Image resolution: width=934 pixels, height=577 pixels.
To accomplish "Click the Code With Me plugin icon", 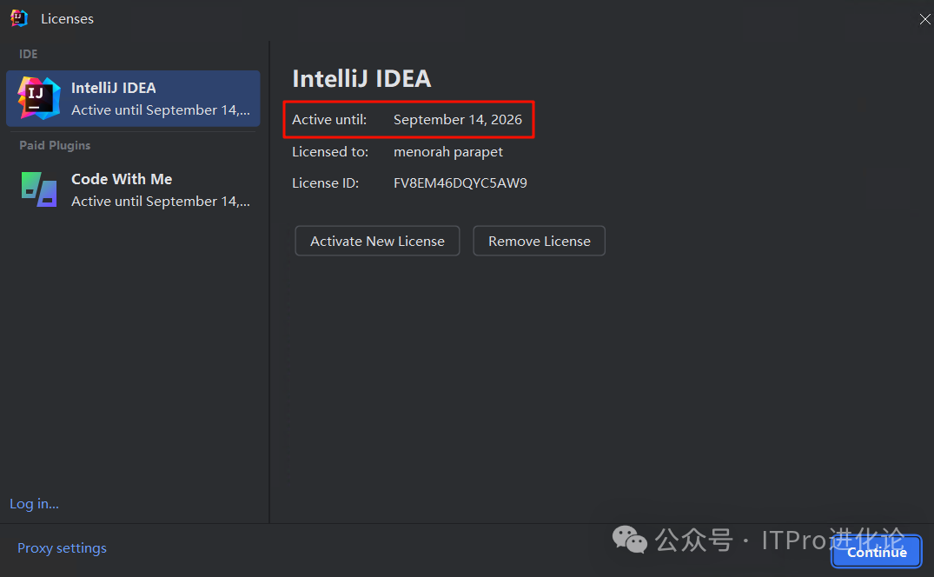I will tap(39, 189).
